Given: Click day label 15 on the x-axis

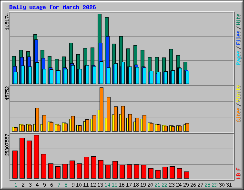Looking at the screenshot, I should [114, 185].
